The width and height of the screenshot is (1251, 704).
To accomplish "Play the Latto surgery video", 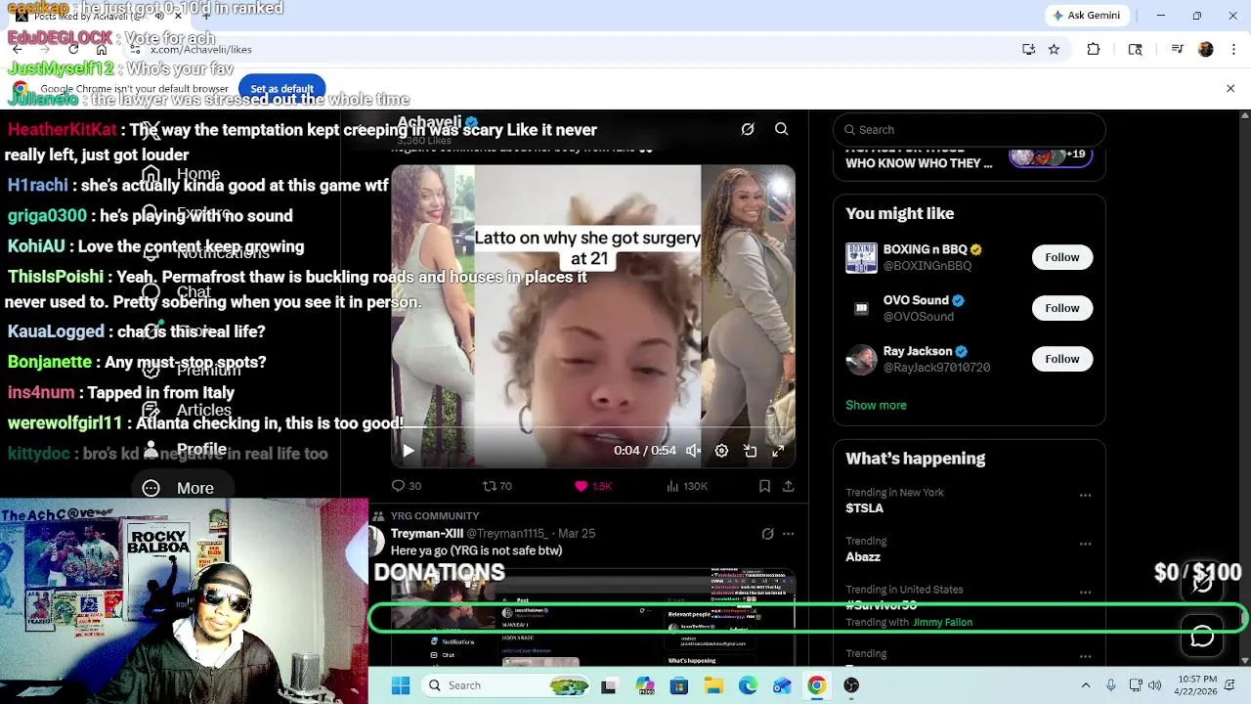I will click(409, 451).
